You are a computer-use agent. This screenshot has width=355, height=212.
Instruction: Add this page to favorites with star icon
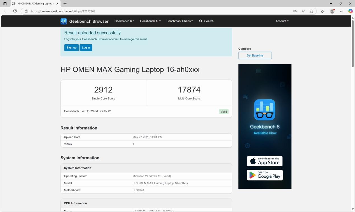[311, 11]
